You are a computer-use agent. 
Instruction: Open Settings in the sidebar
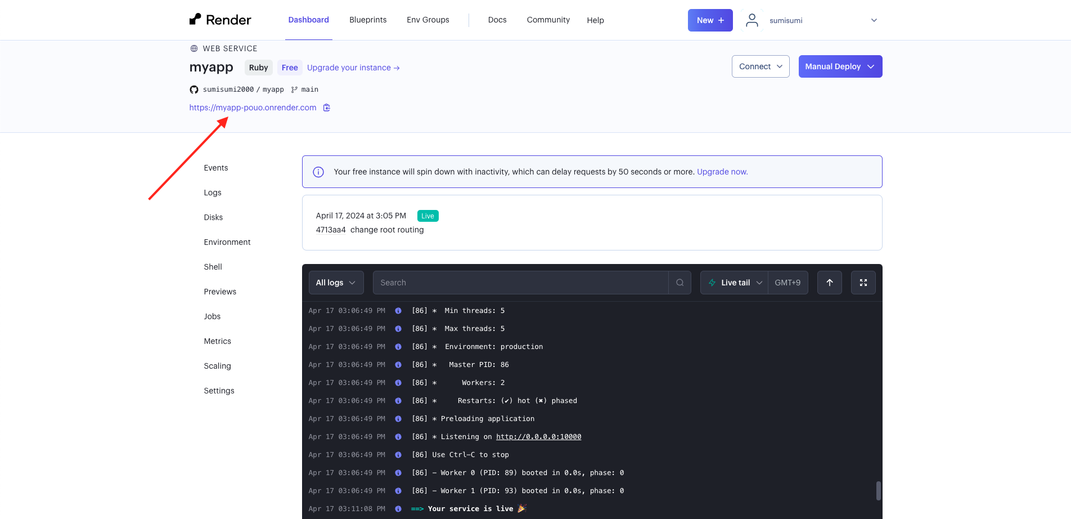tap(219, 391)
